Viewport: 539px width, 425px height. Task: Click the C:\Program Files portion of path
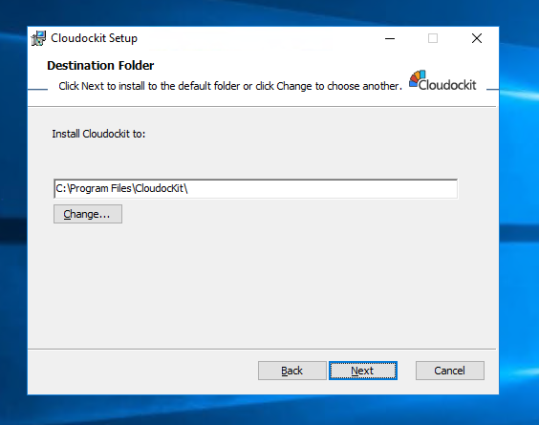pos(94,188)
